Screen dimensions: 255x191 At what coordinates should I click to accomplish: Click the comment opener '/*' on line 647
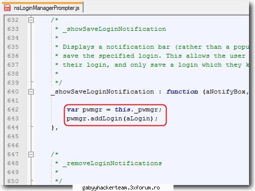[55, 154]
